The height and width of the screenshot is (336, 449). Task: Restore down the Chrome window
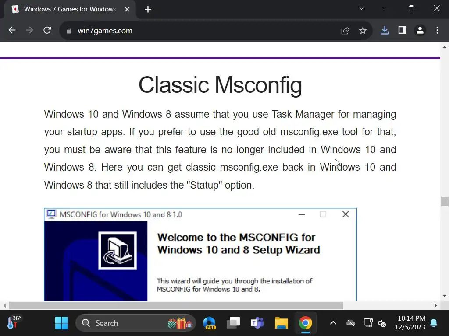pyautogui.click(x=411, y=8)
